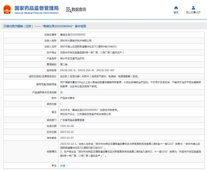Select approval date 2020-01-08
The image size is (207, 170).
click(67, 126)
